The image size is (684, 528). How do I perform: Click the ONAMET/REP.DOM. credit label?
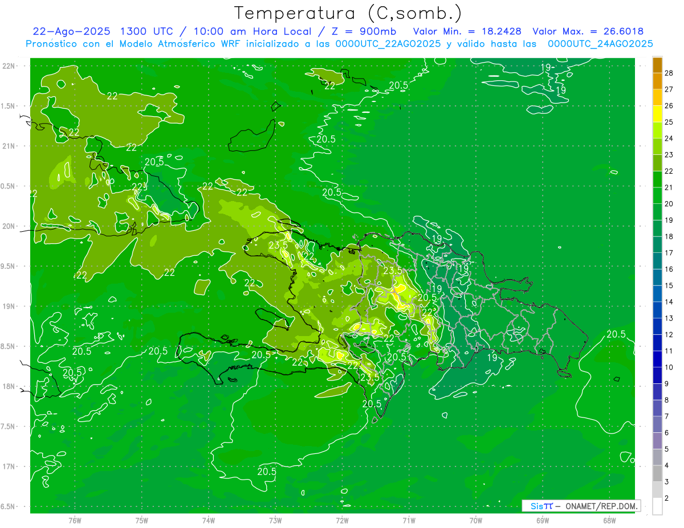(x=602, y=506)
